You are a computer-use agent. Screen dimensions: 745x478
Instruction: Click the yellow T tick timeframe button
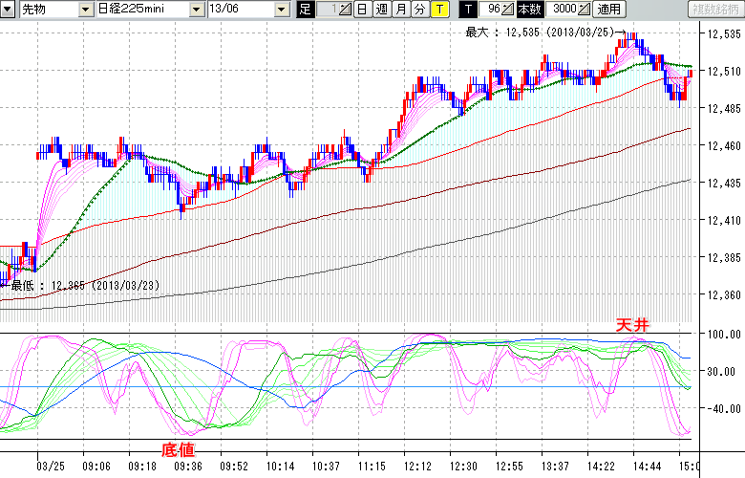[x=438, y=10]
